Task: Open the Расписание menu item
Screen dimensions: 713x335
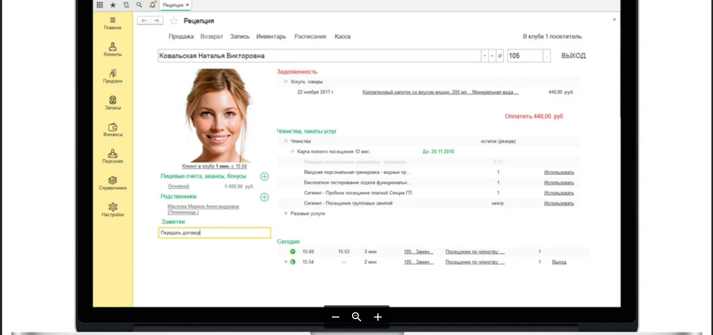Action: coord(310,37)
